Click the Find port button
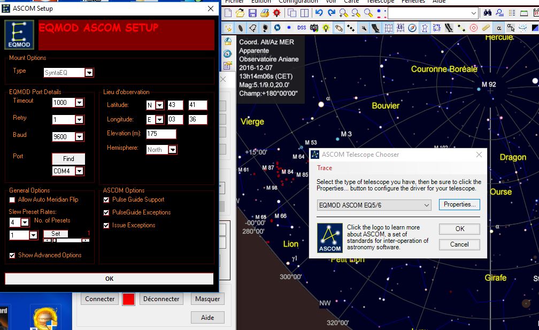Viewport: 539px width, 330px height. 68,159
